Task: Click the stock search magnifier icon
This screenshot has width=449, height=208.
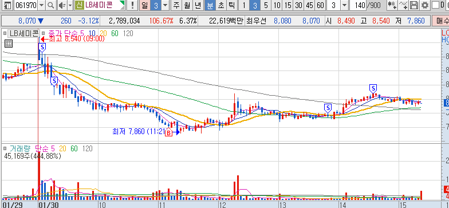Action: click(50, 5)
